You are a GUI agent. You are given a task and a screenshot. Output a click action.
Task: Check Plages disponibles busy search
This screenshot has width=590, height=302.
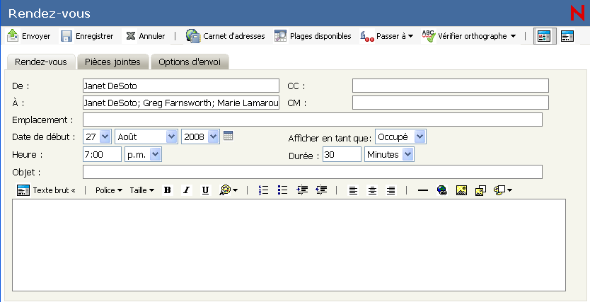(x=312, y=36)
